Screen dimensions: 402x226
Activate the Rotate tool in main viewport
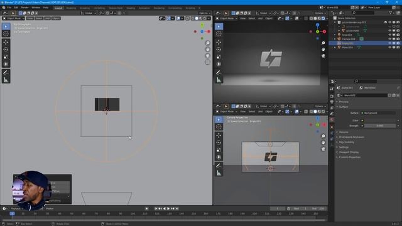(6, 50)
